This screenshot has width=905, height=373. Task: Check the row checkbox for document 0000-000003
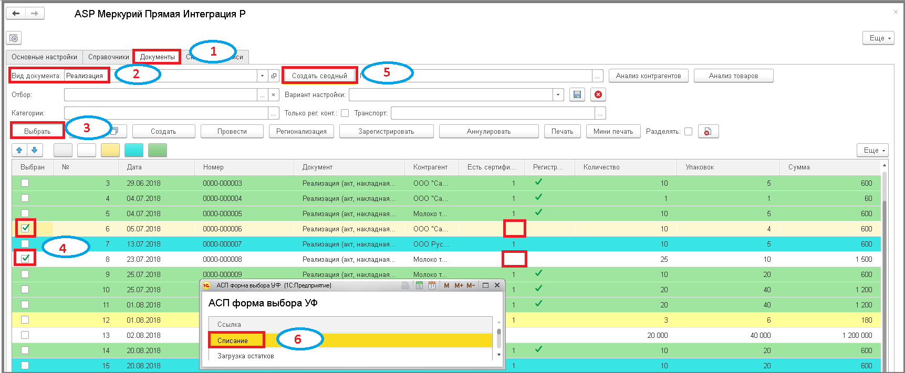(25, 183)
